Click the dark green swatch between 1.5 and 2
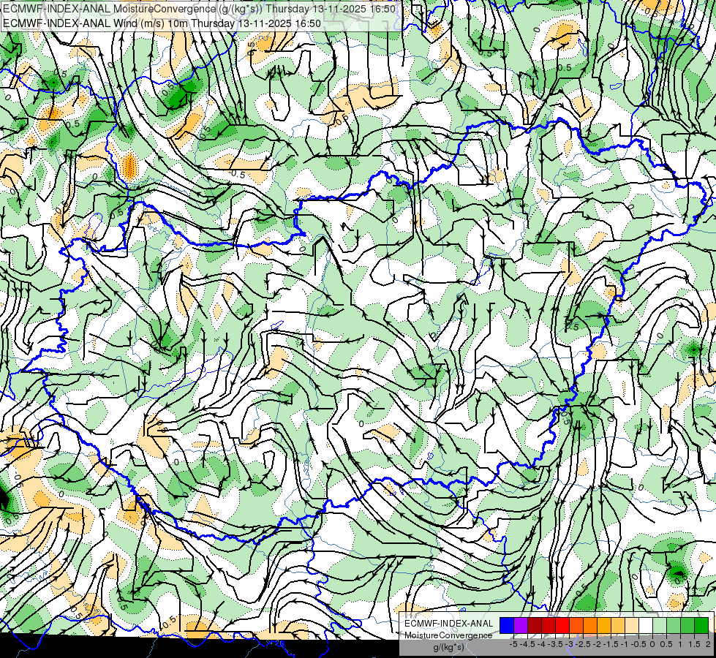716x658 pixels. 701,625
